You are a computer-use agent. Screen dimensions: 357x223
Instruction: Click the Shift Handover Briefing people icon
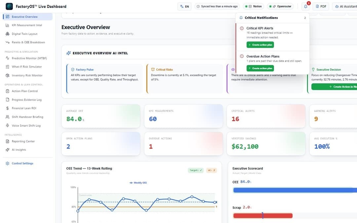[x=8, y=117]
